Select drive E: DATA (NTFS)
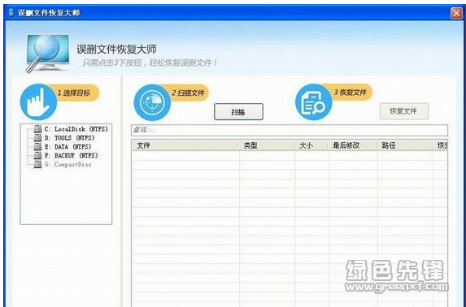 click(x=68, y=147)
